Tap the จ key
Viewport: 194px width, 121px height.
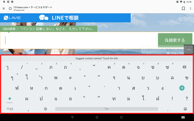138,67
